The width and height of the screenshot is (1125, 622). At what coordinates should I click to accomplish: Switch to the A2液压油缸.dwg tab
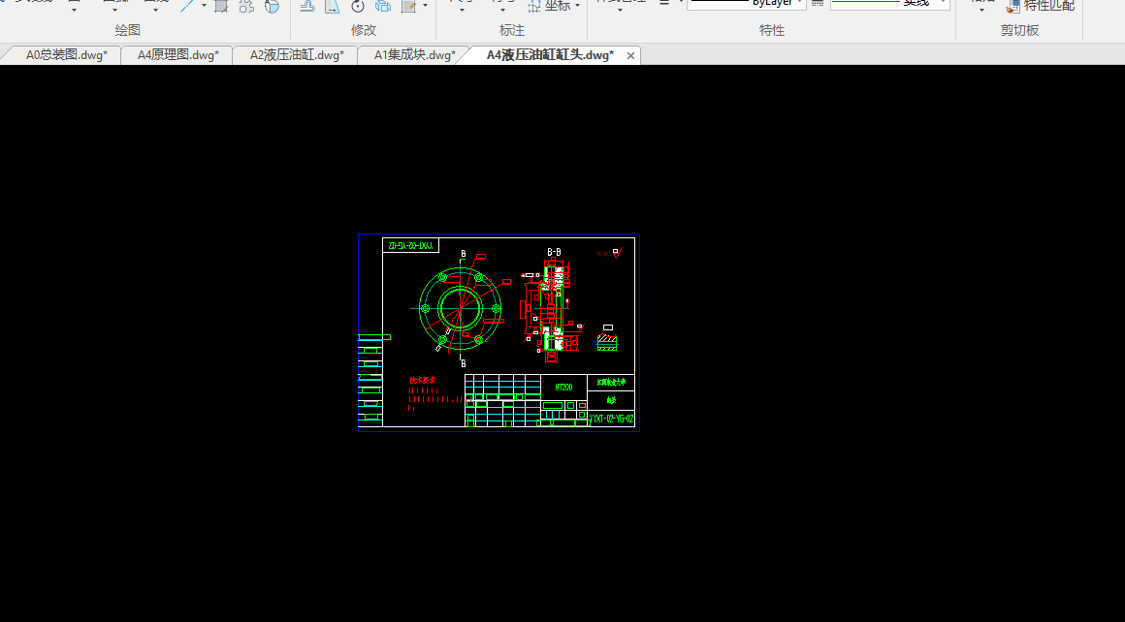(297, 55)
